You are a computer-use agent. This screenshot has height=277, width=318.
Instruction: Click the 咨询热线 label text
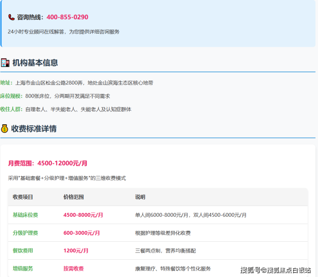pos(30,18)
